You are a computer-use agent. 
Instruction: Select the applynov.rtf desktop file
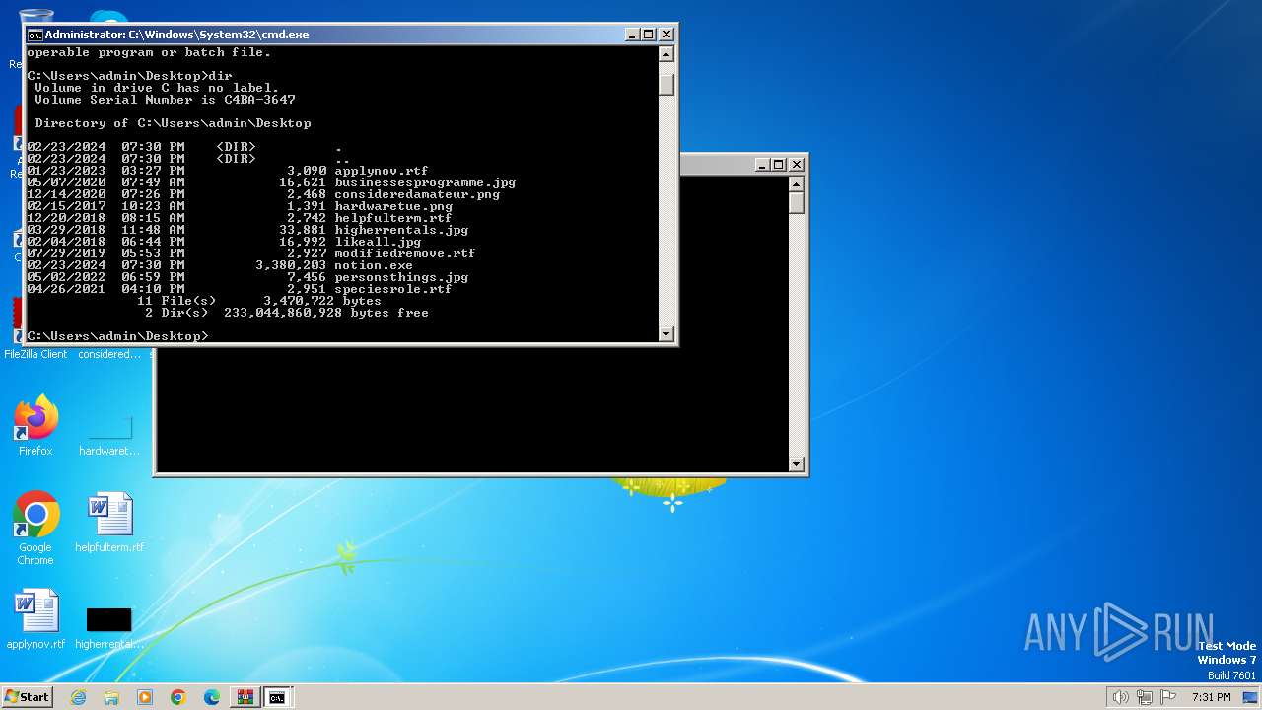click(35, 619)
